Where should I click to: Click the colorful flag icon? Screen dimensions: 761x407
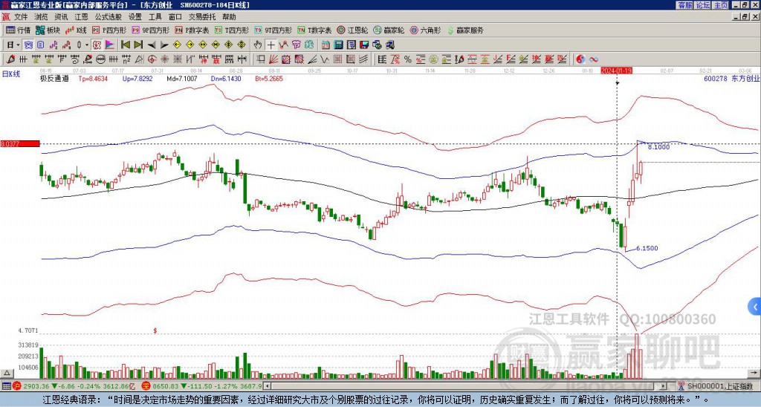coord(110,45)
